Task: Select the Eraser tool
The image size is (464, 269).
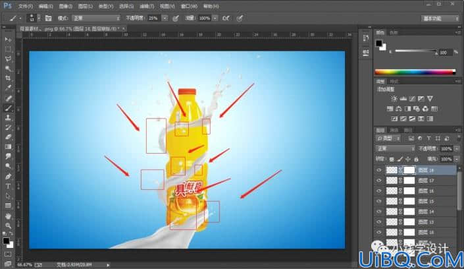Action: coord(8,137)
